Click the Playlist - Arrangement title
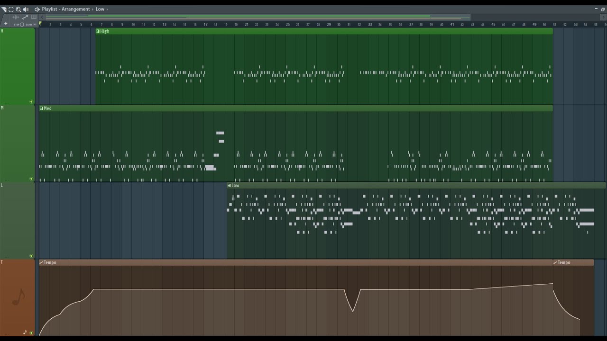Image resolution: width=607 pixels, height=341 pixels. point(66,9)
